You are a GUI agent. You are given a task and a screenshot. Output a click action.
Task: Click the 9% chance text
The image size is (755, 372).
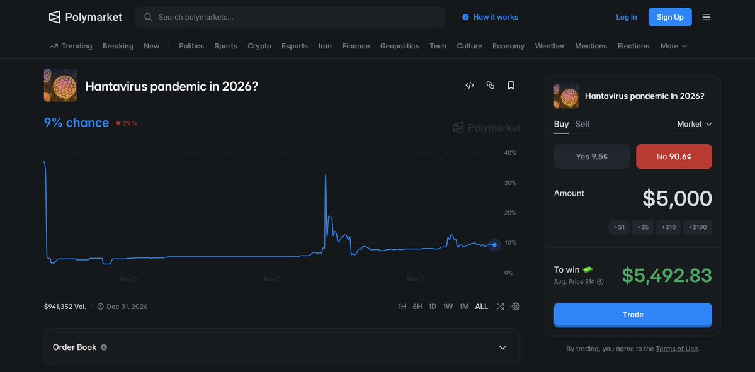[76, 123]
